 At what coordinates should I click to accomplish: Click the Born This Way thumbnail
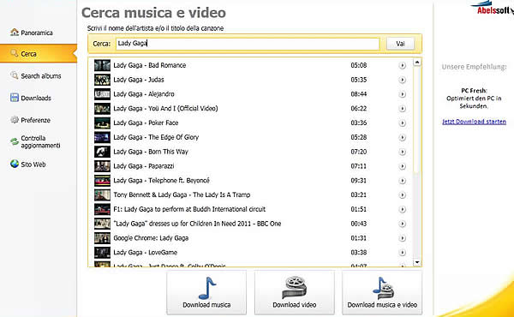tap(102, 152)
